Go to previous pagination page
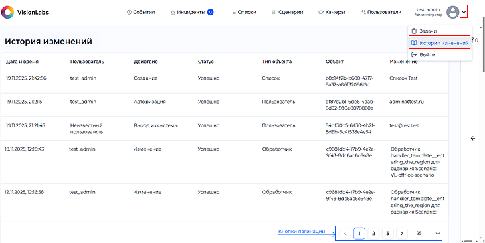 pos(345,234)
